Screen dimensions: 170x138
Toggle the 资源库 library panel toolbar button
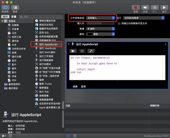5,8
